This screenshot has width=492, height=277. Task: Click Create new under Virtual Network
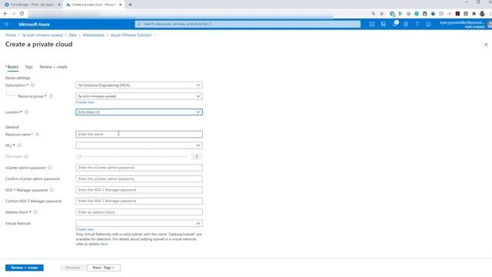(x=85, y=229)
